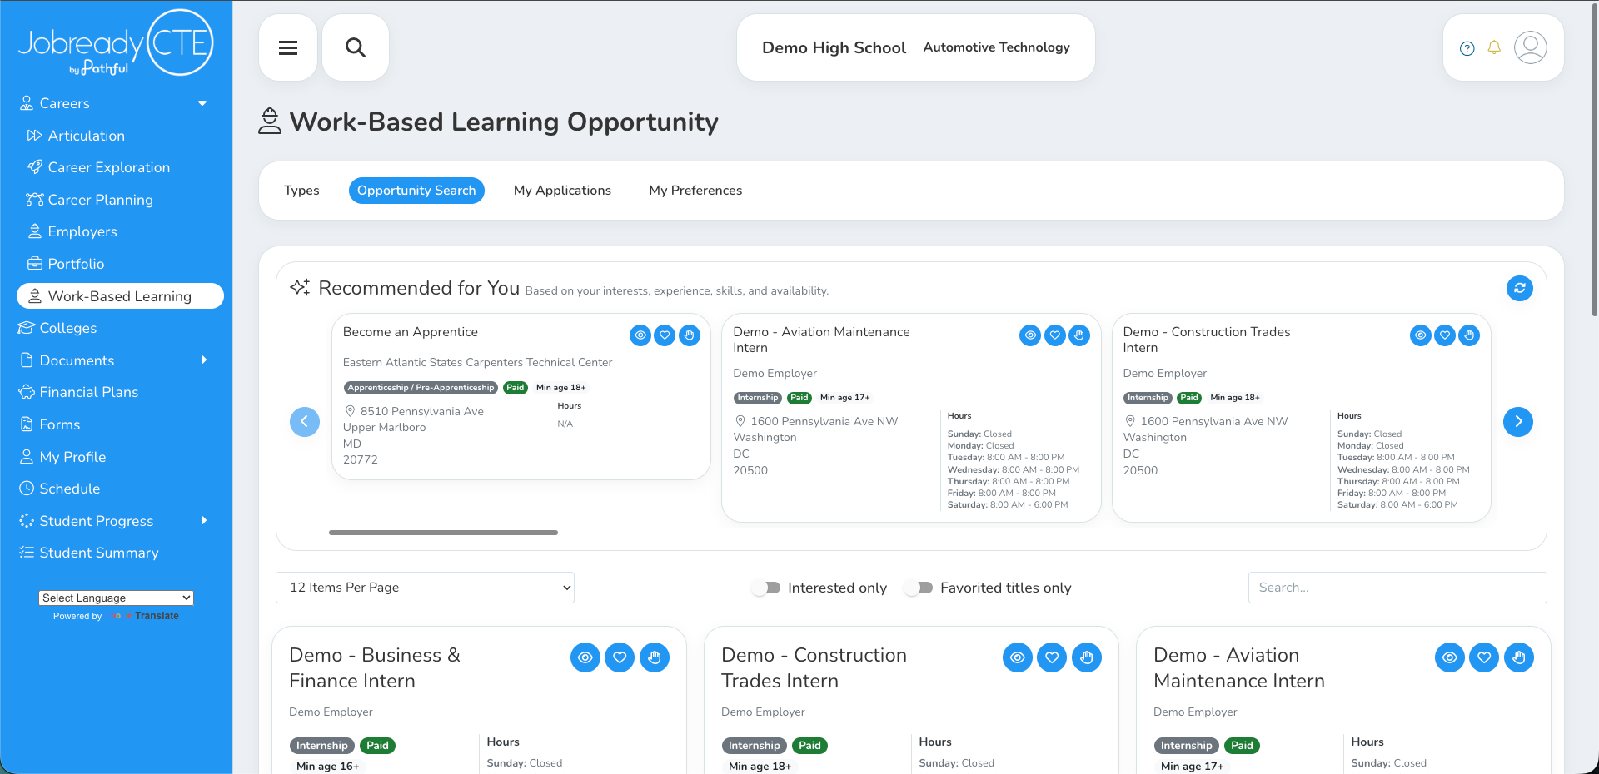Click the recommended carousel horizontal scrollbar

pos(443,533)
